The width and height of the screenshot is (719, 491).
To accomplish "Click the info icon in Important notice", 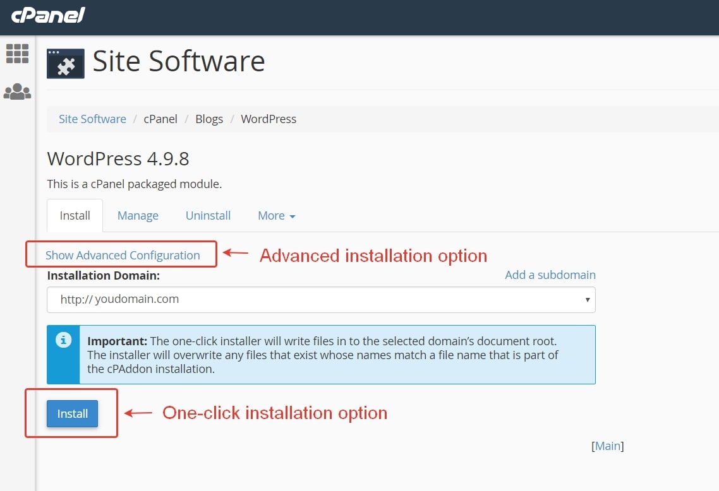I will pyautogui.click(x=63, y=340).
